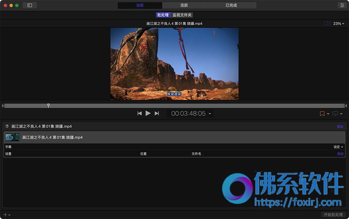
Task: Switch to the 活跃 tab
Action: (x=184, y=5)
